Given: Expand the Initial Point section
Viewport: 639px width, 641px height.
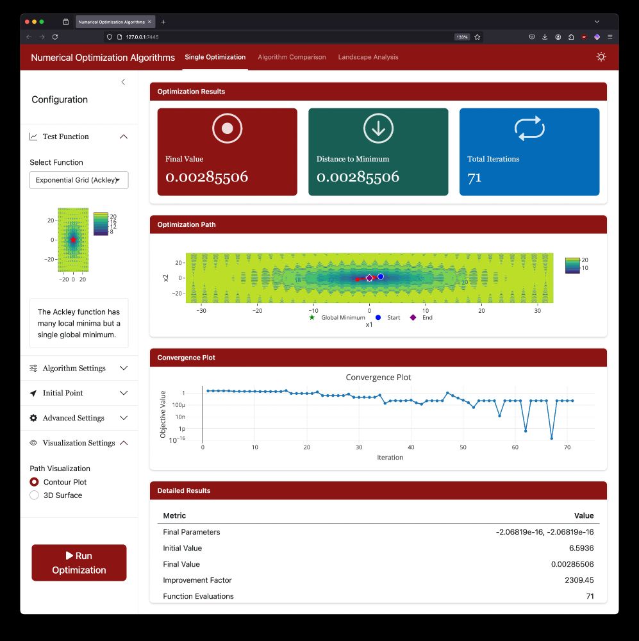Looking at the screenshot, I should click(x=79, y=393).
